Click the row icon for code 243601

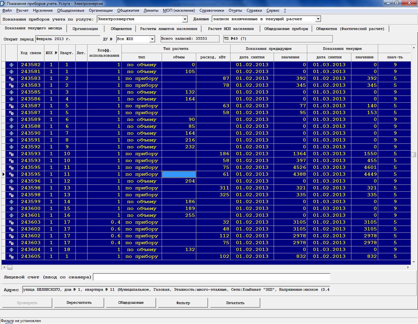pos(11,215)
